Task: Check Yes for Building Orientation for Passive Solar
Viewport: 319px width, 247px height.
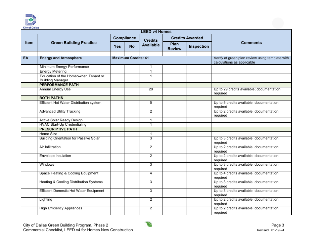Action: pyautogui.click(x=117, y=140)
